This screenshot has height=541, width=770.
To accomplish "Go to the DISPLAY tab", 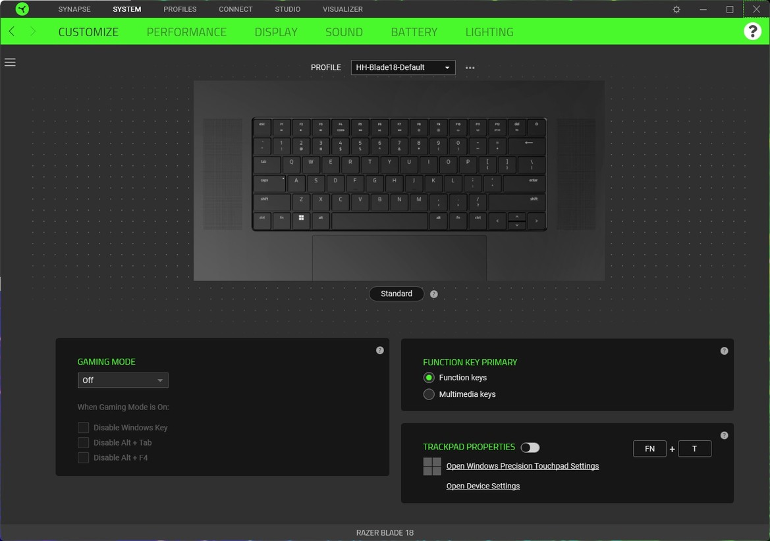I will coord(276,32).
